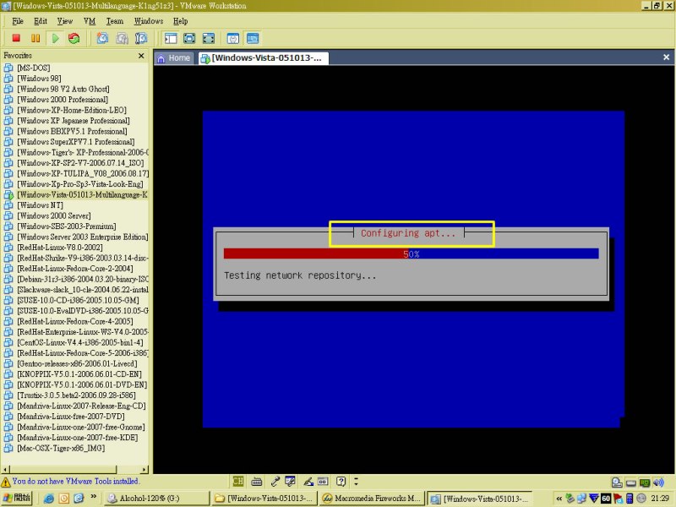Close the Favorites panel with its X

141,56
